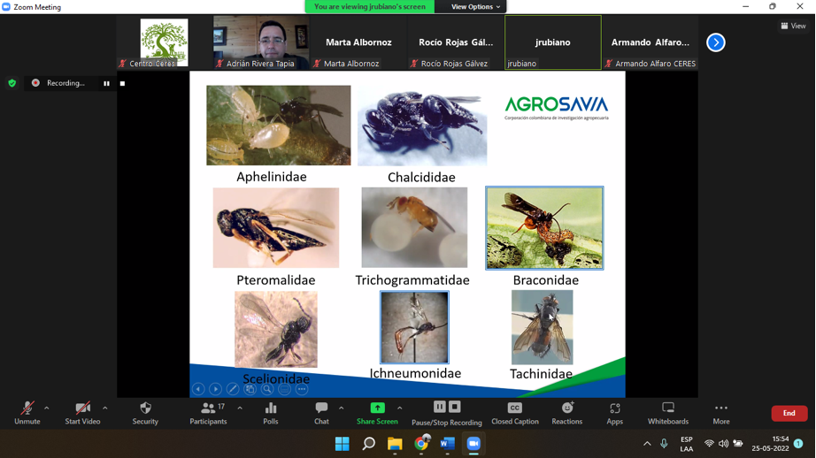Pause the recording indicator at top left
This screenshot has width=816, height=458.
click(x=107, y=83)
